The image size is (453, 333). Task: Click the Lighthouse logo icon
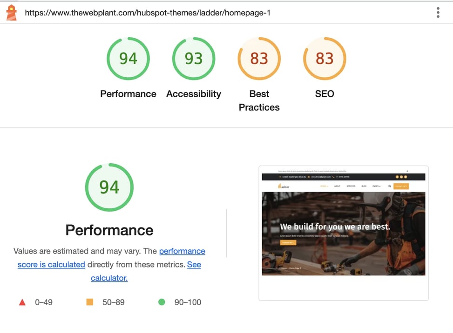(12, 13)
